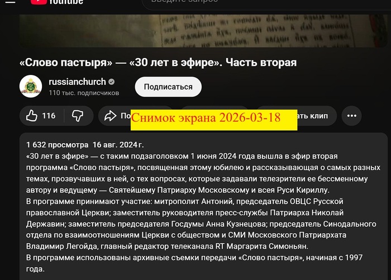The width and height of the screenshot is (391, 280).
Task: Open the three-dot more actions menu
Action: [x=351, y=116]
